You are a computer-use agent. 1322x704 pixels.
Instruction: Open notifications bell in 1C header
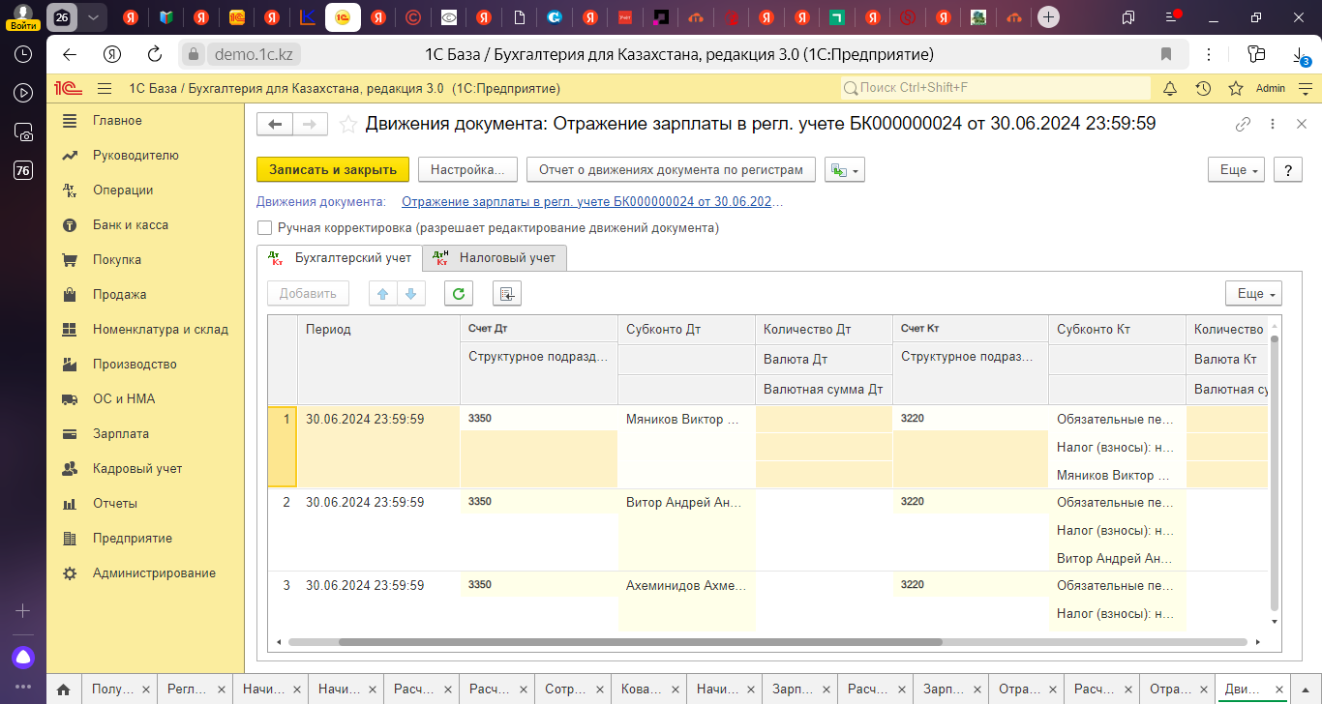click(1170, 88)
